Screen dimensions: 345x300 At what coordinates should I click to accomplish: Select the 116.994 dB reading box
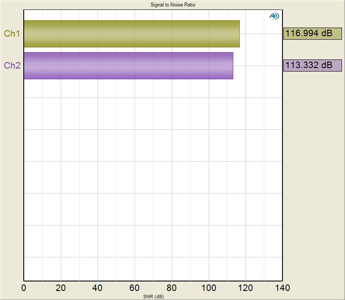312,34
